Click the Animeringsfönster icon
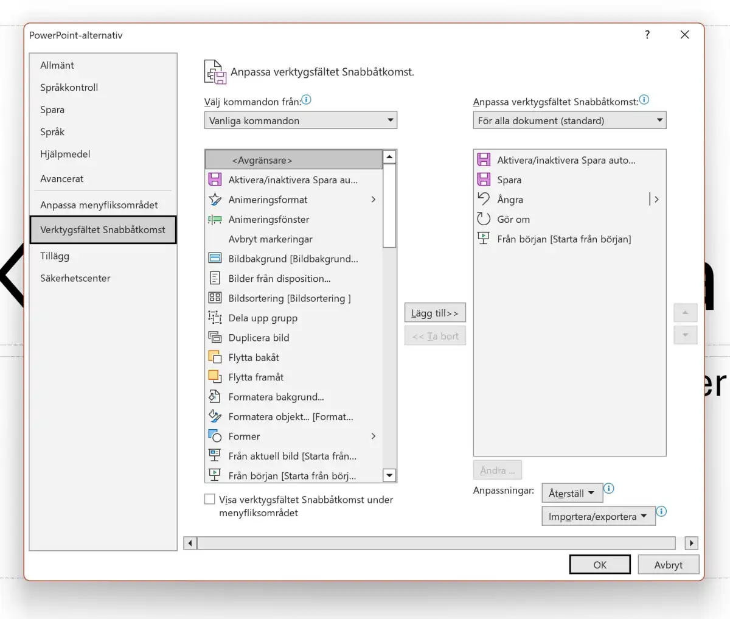Viewport: 730px width, 619px height. click(x=215, y=219)
